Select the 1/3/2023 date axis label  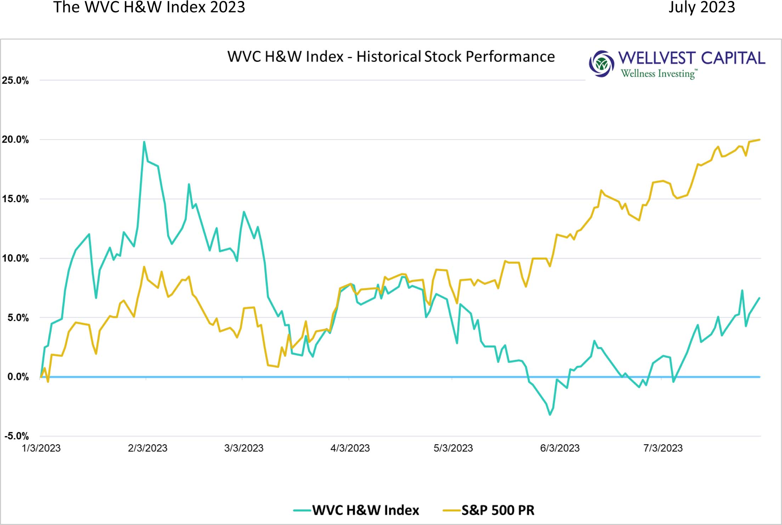[41, 448]
